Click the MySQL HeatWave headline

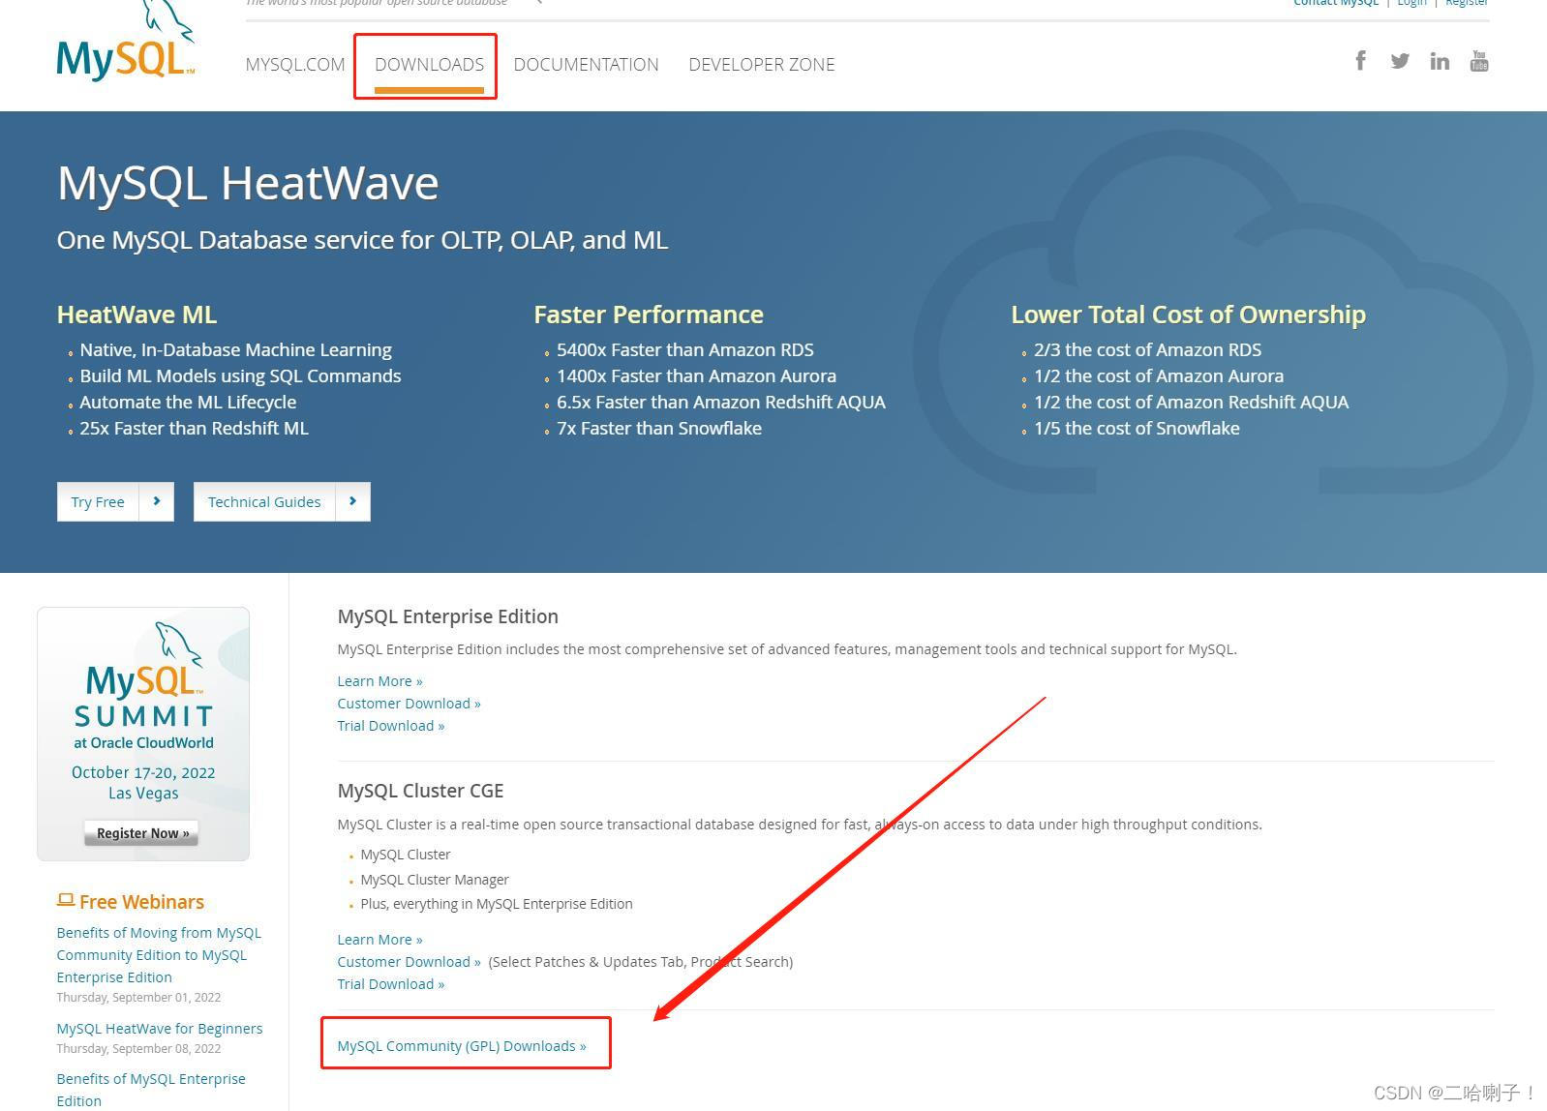point(248,183)
